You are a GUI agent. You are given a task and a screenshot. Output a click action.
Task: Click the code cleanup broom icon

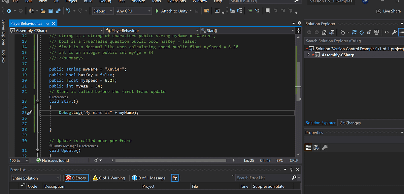click(x=97, y=160)
